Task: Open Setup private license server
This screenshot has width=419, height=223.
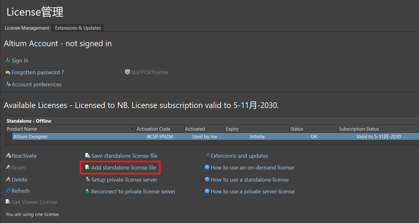Action: click(x=125, y=180)
